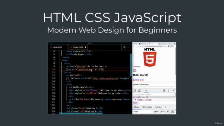
Task: Activate the DevTools inspect element picker
Action: click(x=135, y=91)
